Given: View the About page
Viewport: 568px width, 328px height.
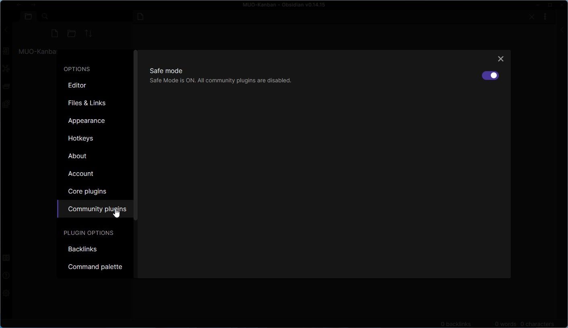Looking at the screenshot, I should click(x=77, y=156).
